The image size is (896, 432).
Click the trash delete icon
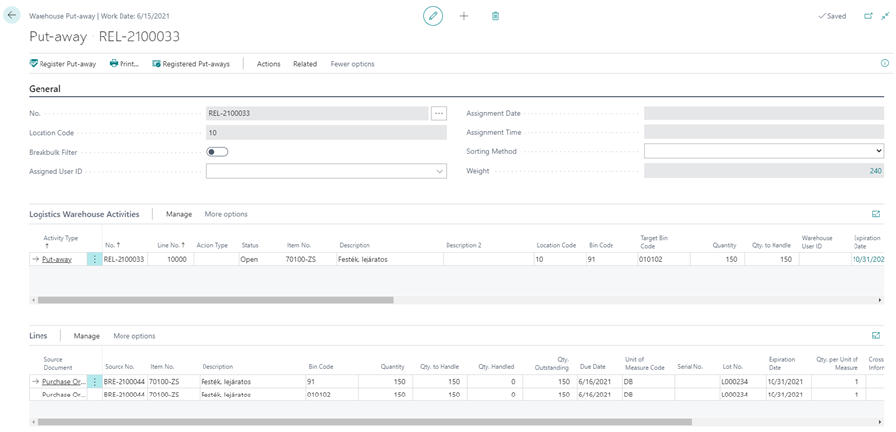click(495, 16)
